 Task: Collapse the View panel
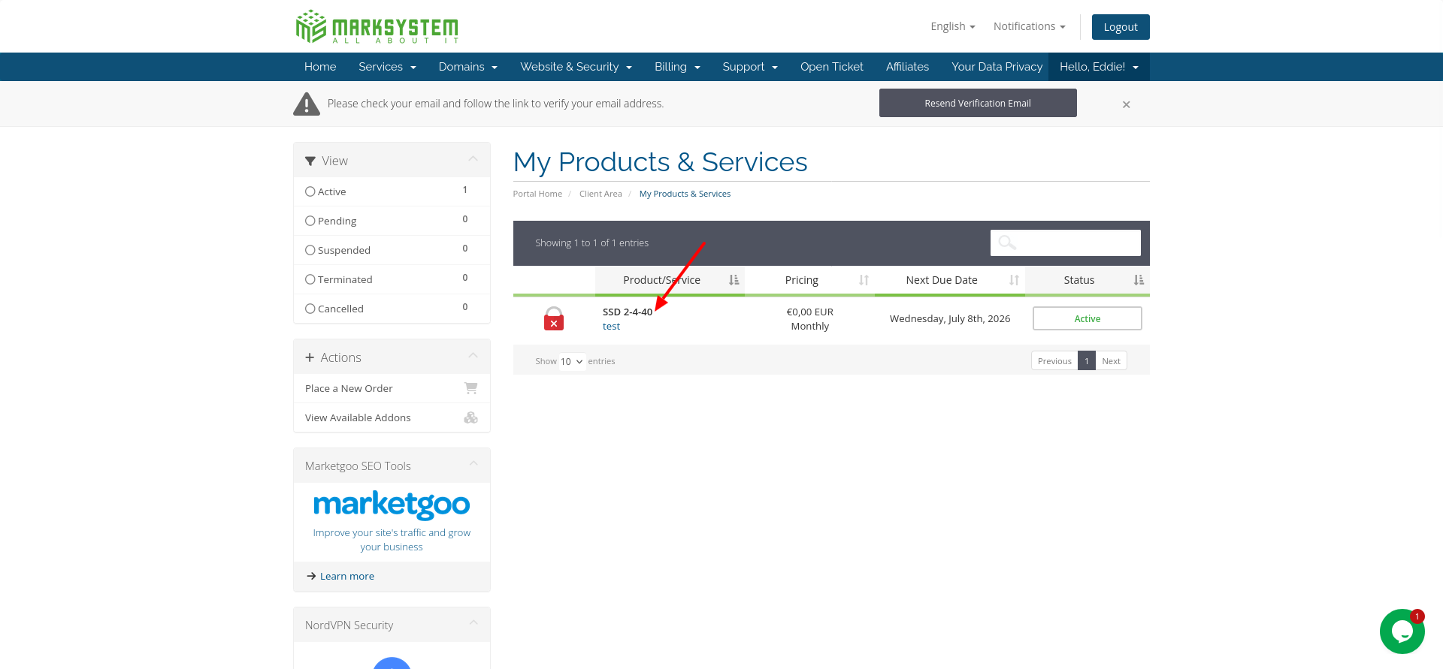pyautogui.click(x=473, y=158)
